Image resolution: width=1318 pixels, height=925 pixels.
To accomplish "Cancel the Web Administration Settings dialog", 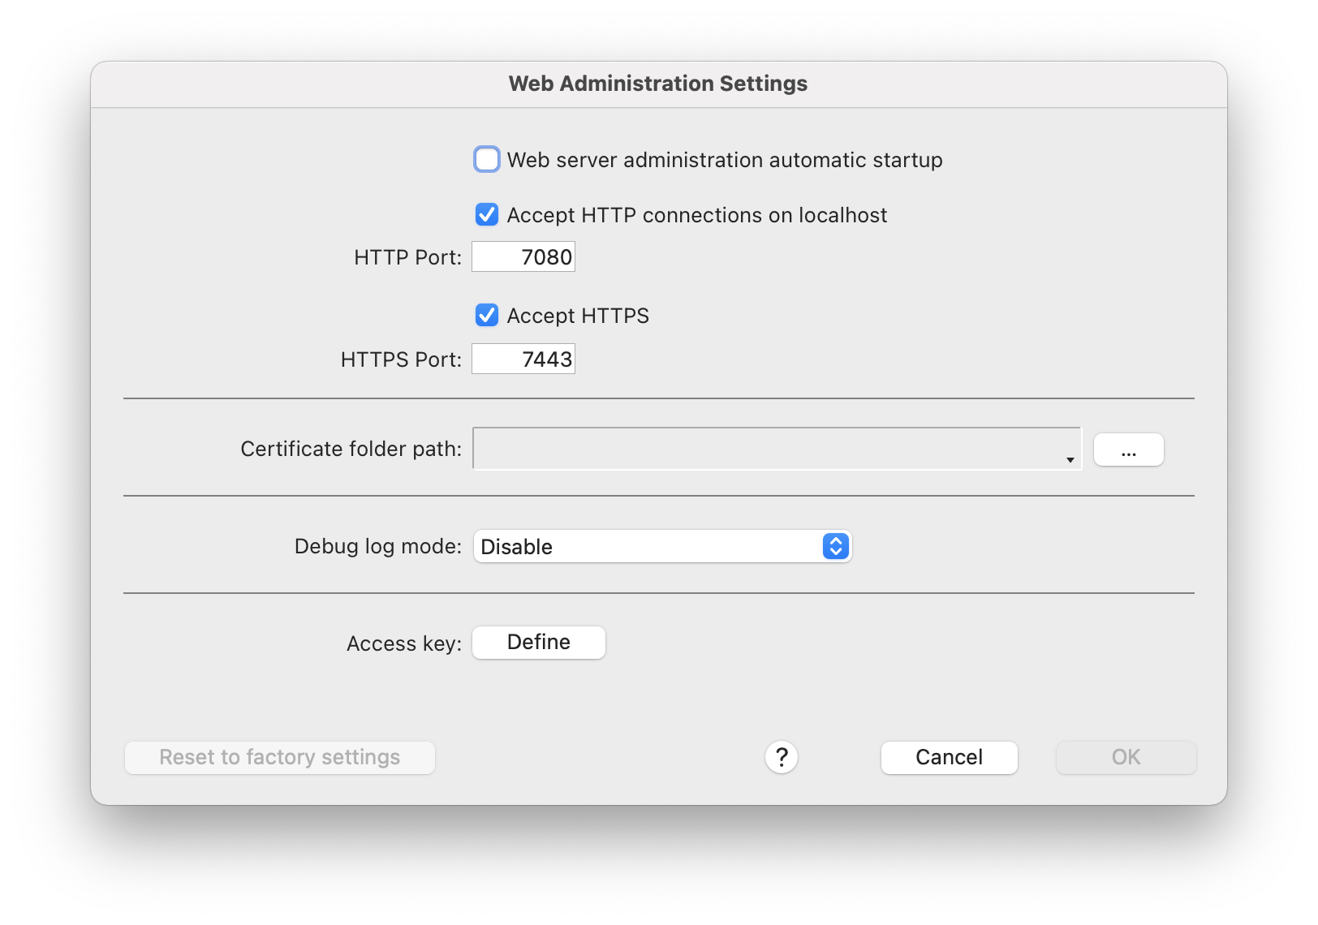I will 950,757.
